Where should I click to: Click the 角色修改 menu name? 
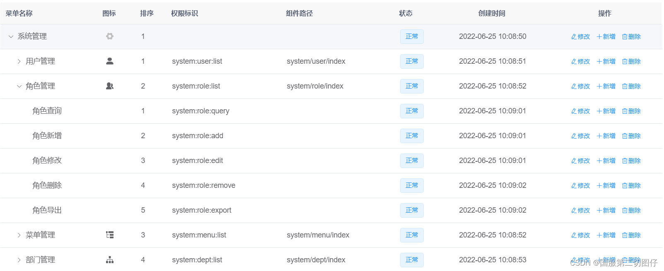pos(47,161)
